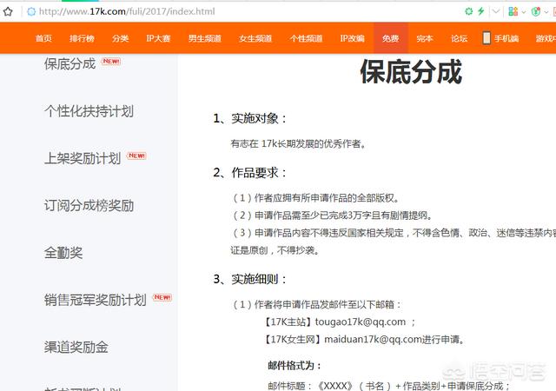Open the 完本 nav item

[x=425, y=38]
